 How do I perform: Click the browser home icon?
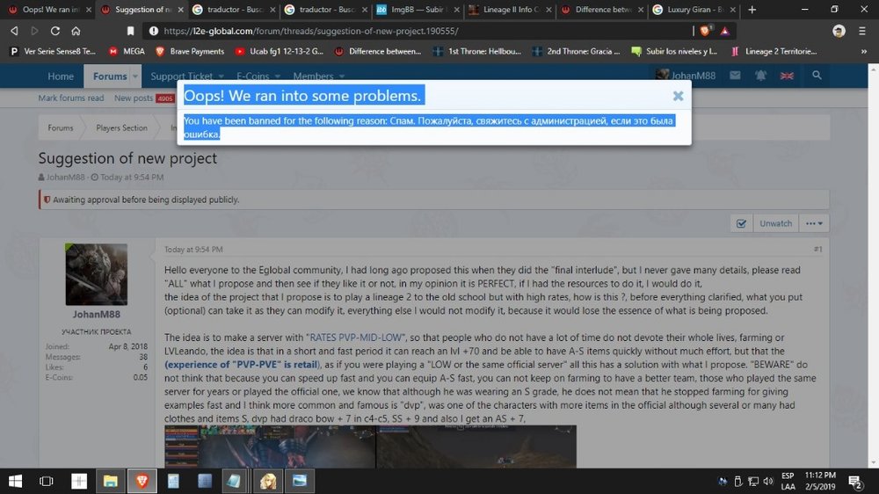[77, 31]
